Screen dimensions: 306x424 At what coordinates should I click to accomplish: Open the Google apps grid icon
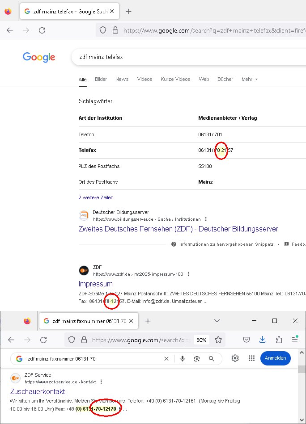251,358
